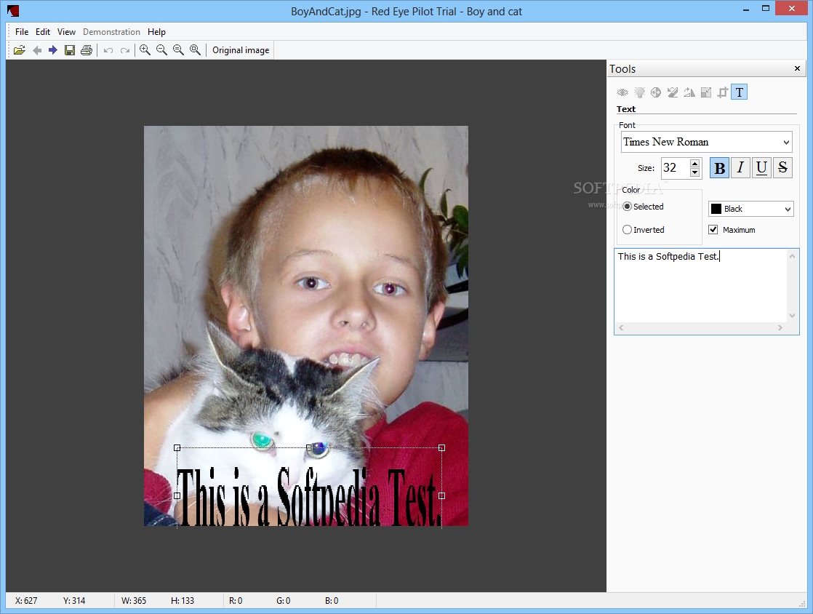Select the crop tool icon
The image size is (813, 614).
[722, 92]
